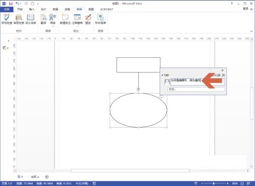Click the Reply (答复) field

(196, 89)
